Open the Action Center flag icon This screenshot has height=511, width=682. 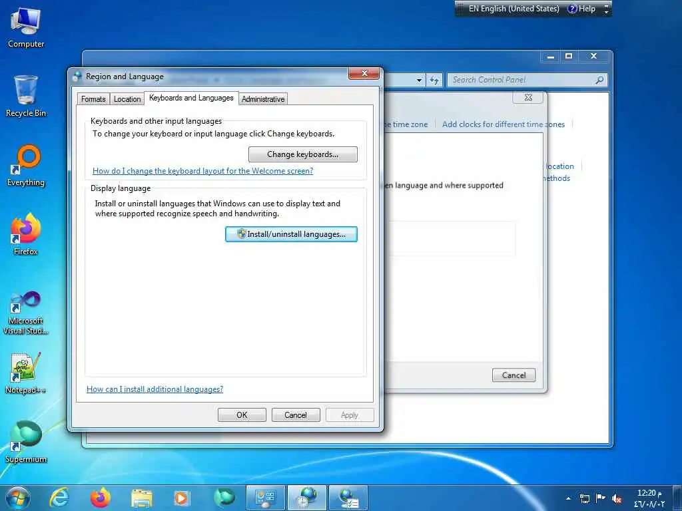601,498
